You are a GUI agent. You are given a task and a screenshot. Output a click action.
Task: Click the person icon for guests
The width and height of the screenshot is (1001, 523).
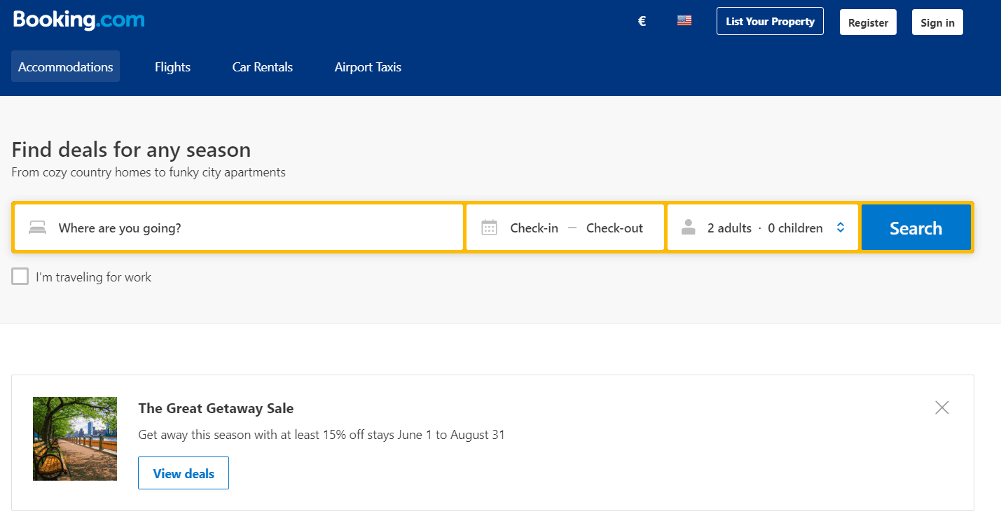click(x=689, y=228)
